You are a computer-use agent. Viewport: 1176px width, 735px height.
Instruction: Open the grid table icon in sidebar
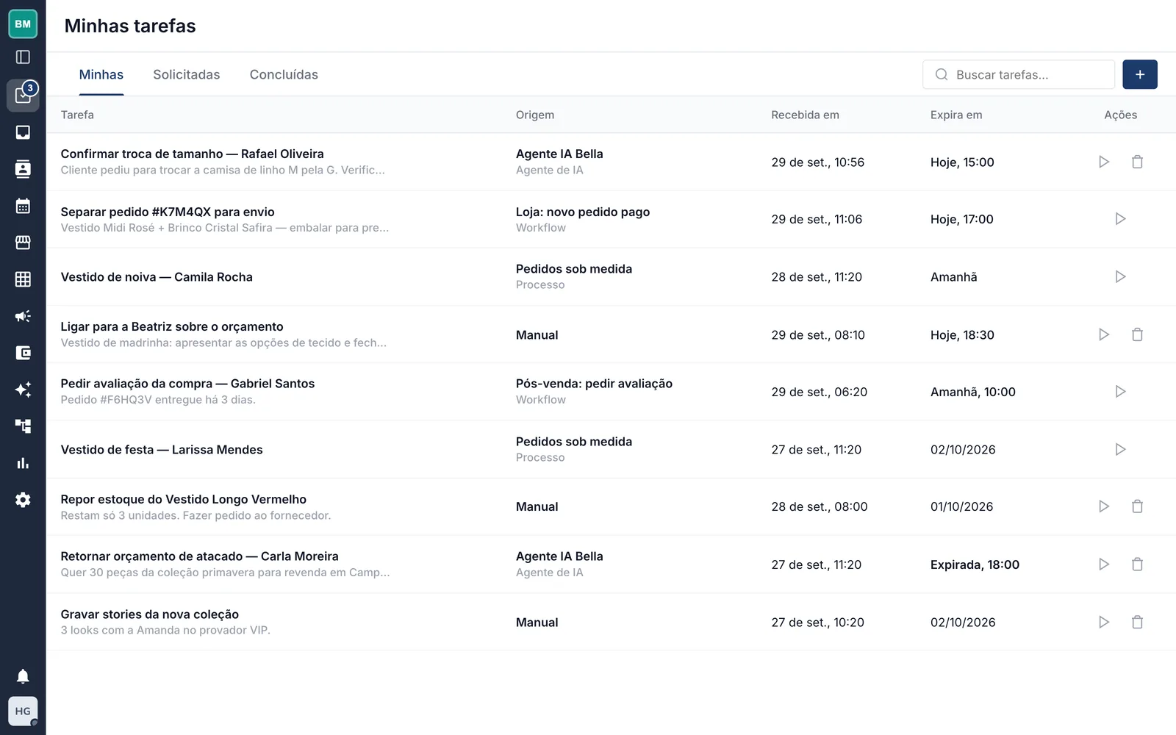(23, 279)
